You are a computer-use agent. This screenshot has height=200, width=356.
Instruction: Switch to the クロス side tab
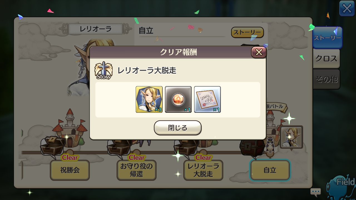[326, 59]
